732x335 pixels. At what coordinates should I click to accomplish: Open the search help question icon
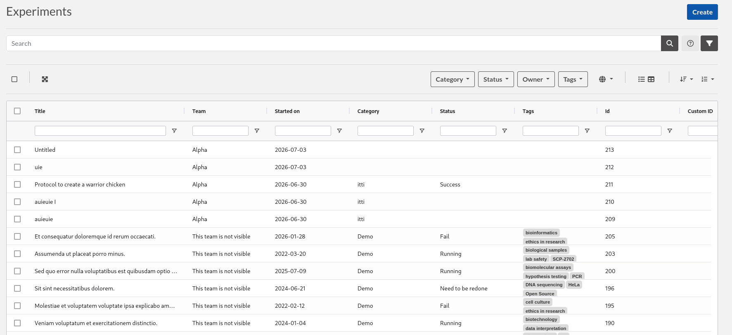(690, 43)
